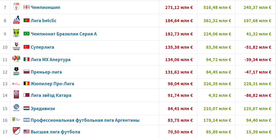Click the Eredivisie league logo

click(16, 109)
